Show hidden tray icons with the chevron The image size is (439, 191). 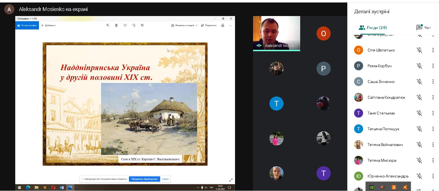click(x=198, y=187)
